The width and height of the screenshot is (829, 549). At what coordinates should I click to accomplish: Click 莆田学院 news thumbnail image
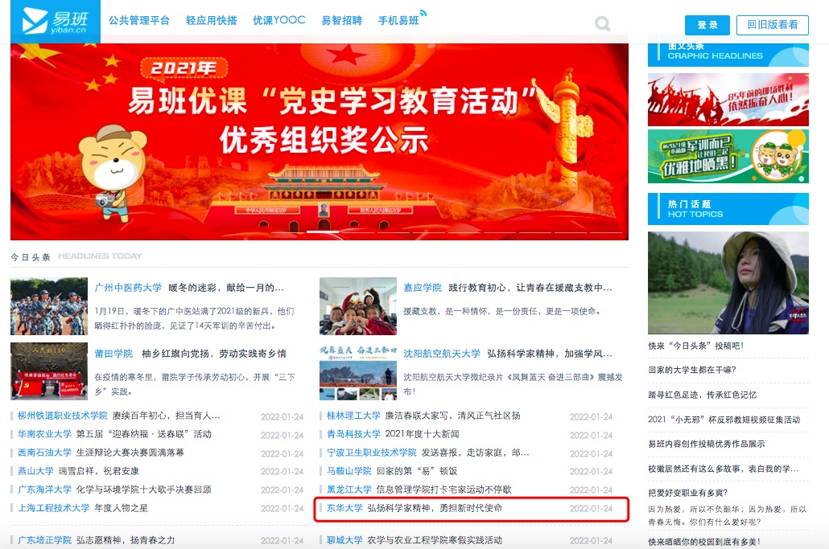(x=49, y=371)
